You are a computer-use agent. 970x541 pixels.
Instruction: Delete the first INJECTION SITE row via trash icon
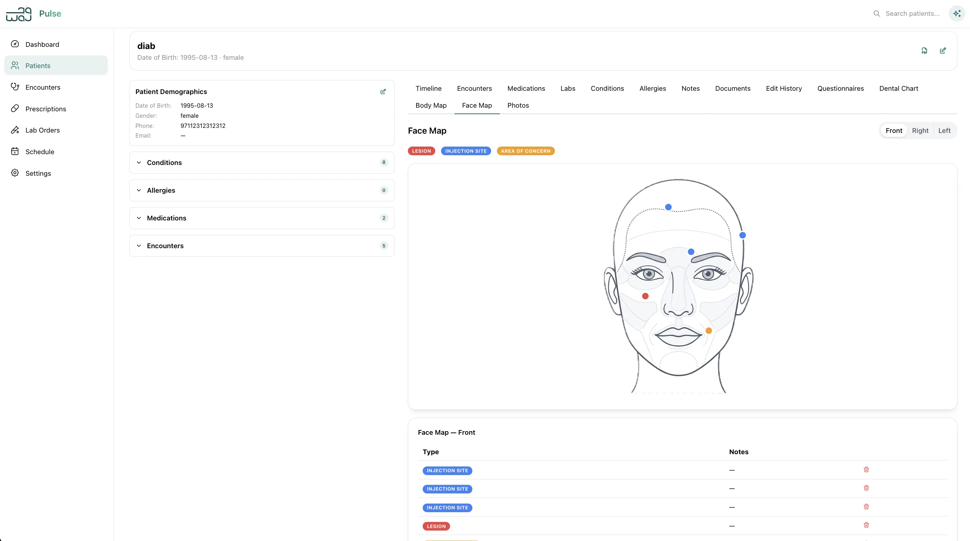(x=866, y=469)
